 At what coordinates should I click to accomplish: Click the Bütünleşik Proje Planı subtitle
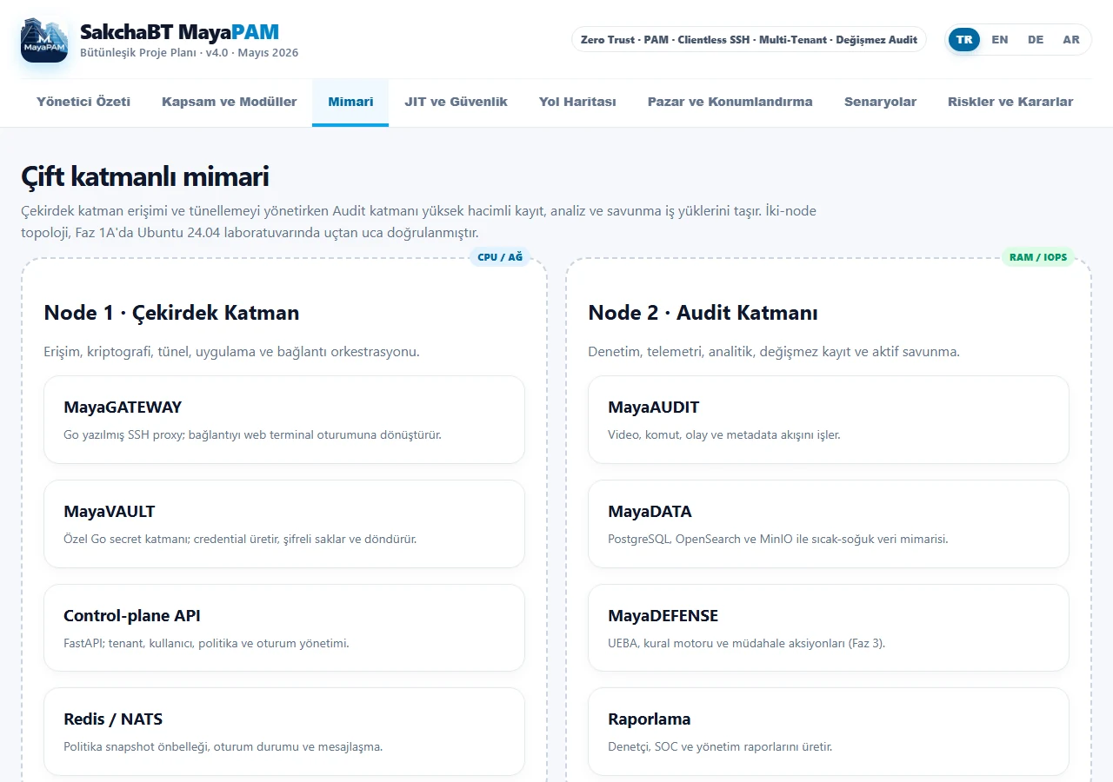click(189, 53)
